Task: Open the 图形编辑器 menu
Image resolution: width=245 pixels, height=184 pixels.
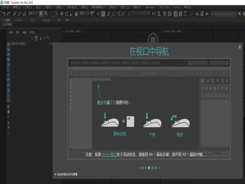Action: (x=98, y=7)
